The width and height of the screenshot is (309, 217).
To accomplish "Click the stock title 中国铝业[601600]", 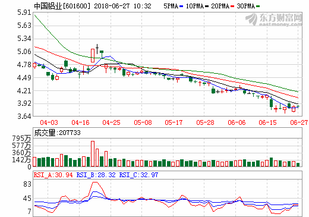I will coord(62,6).
